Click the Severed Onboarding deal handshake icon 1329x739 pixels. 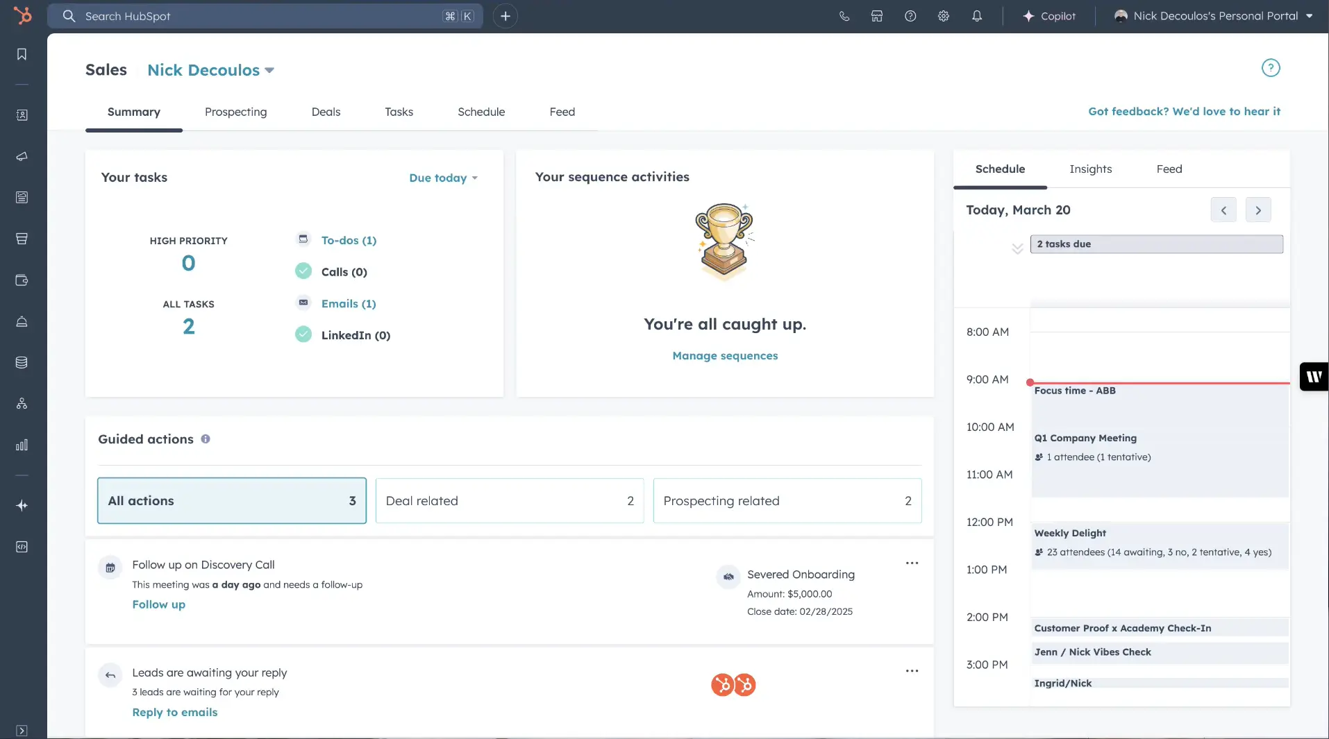(728, 576)
